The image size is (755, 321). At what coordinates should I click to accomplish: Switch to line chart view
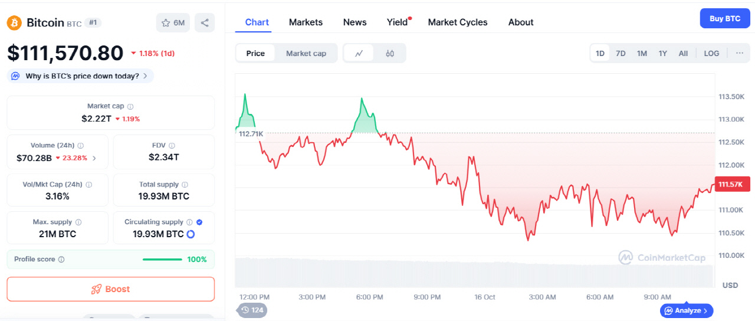click(359, 53)
